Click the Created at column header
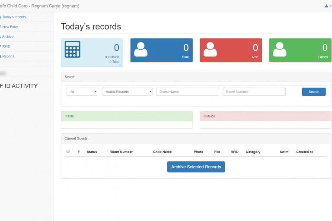Screen dimensions: 332x221 tap(304, 152)
